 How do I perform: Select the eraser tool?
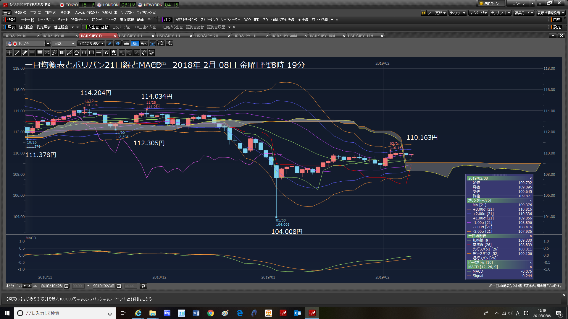click(x=144, y=53)
